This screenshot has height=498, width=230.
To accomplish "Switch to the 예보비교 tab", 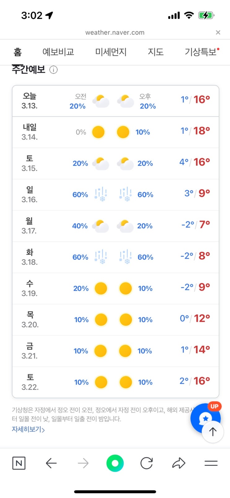I will click(58, 52).
